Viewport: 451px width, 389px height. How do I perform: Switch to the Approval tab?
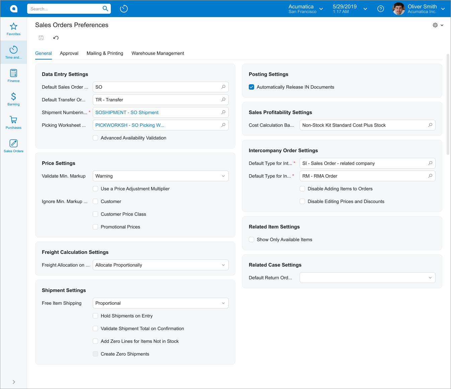69,53
